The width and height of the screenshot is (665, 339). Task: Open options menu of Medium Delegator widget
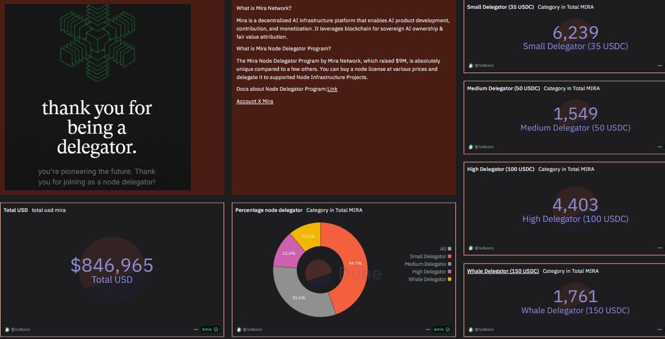pyautogui.click(x=659, y=147)
